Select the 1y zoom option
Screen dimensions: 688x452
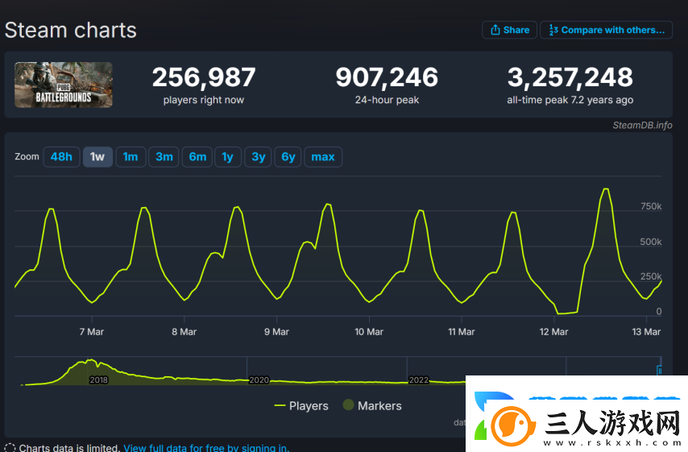coord(228,156)
